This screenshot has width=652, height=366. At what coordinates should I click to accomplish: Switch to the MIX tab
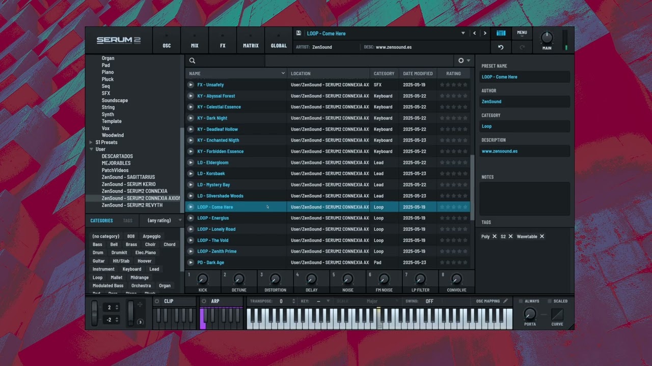pyautogui.click(x=195, y=41)
